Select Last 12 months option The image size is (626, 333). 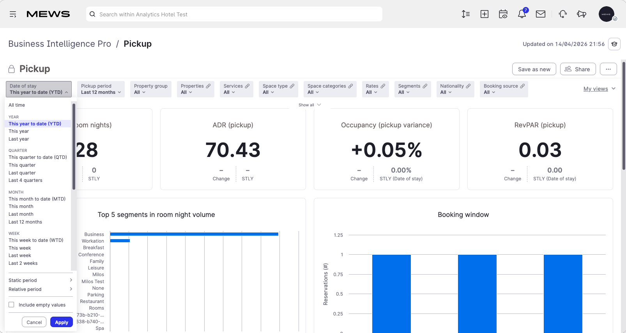coord(25,222)
